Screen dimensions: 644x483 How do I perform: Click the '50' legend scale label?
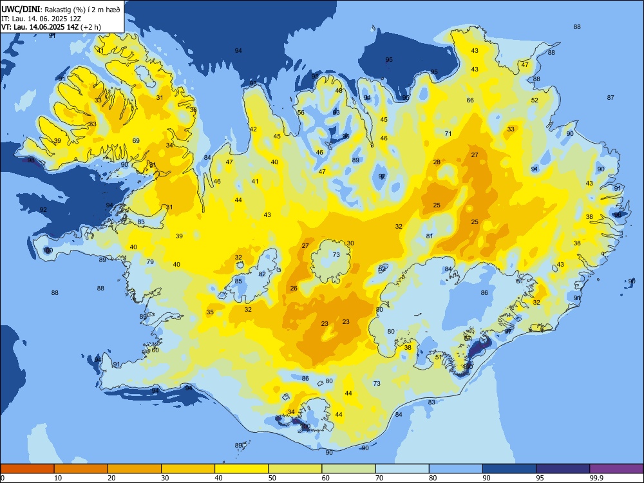tap(272, 478)
